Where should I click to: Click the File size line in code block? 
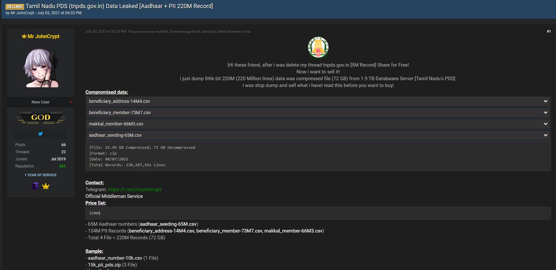click(142, 147)
